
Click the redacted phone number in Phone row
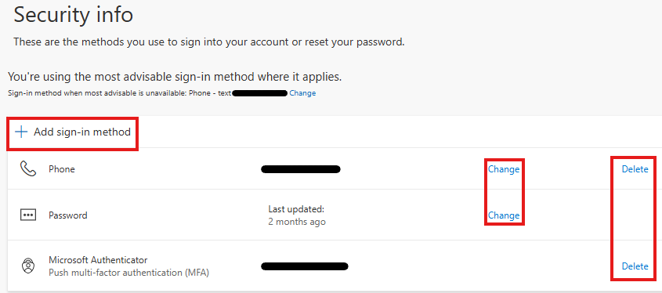pyautogui.click(x=301, y=169)
